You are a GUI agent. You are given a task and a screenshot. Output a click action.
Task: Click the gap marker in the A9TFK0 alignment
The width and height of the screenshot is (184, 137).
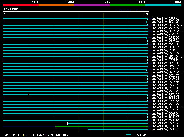tap(29, 88)
